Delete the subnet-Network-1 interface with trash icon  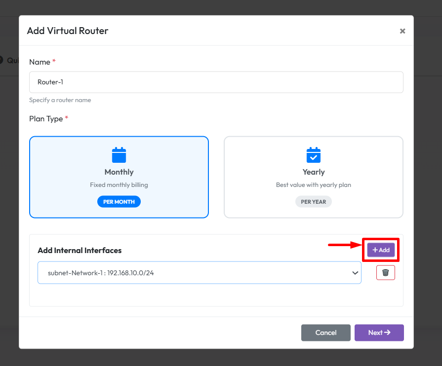tap(385, 273)
